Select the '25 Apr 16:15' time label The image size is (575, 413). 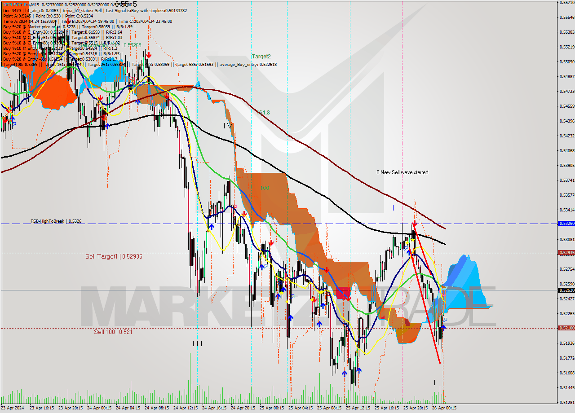pos(387,408)
